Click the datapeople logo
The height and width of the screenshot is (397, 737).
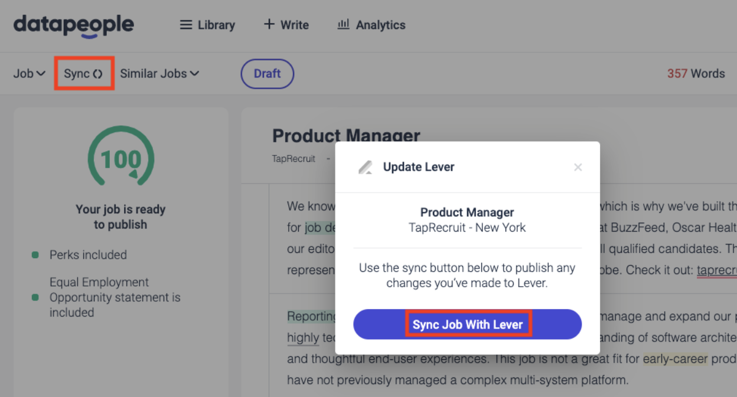pyautogui.click(x=74, y=25)
